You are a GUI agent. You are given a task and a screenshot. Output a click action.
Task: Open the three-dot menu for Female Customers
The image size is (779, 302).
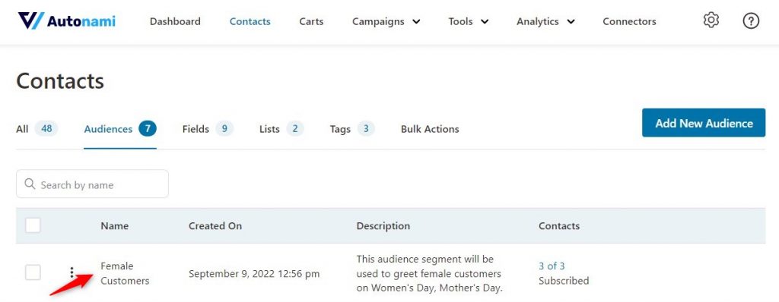click(x=72, y=272)
